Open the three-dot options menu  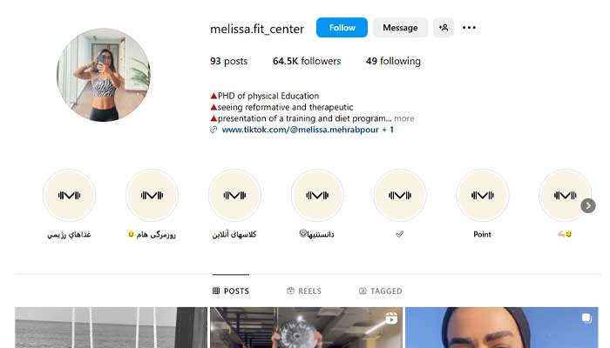coord(469,28)
